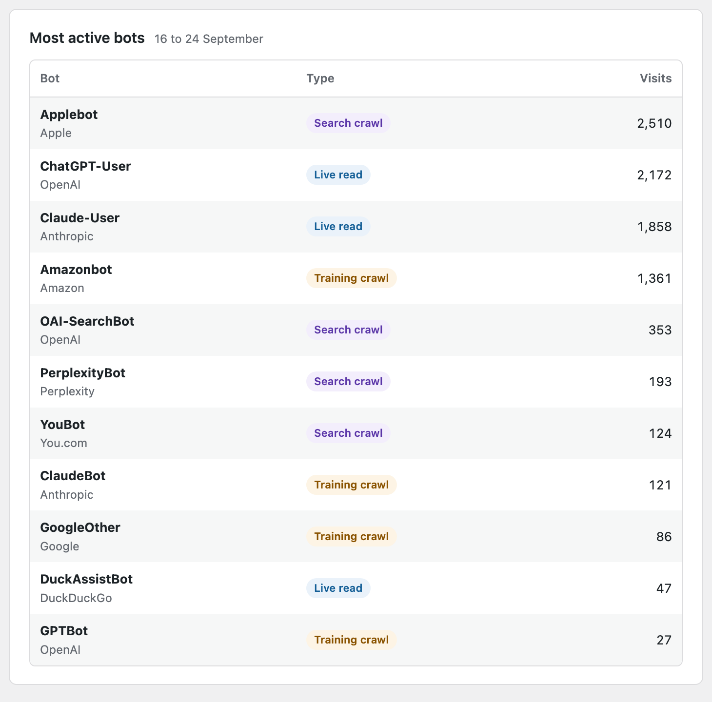Click the Visits column header
Viewport: 712px width, 702px height.
655,78
